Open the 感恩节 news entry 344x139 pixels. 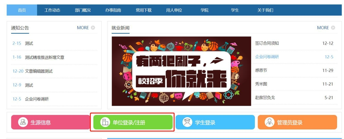coord(261,70)
